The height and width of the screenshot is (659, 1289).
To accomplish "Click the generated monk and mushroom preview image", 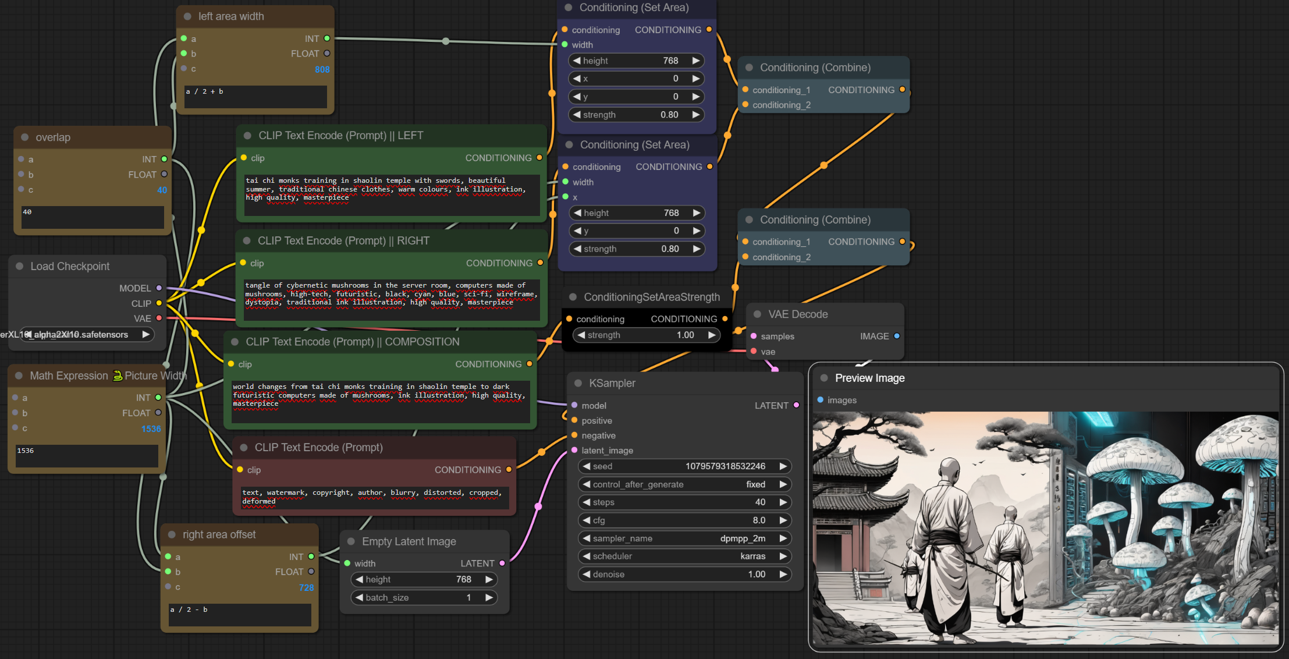I will click(1045, 527).
